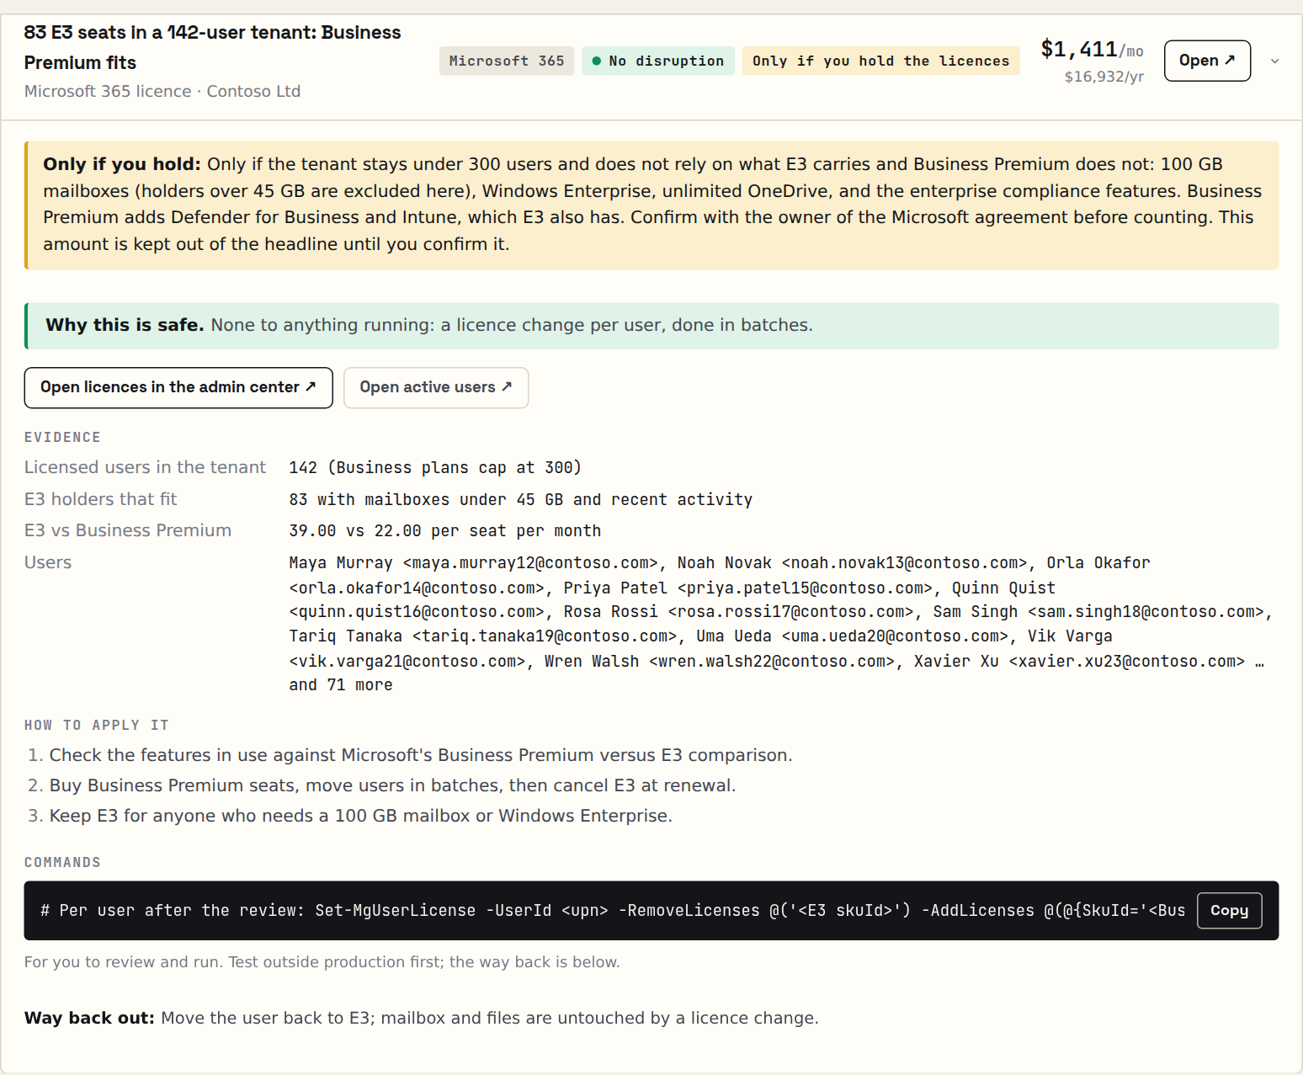Click the yellow 'Only if you hold' warning note
The width and height of the screenshot is (1303, 1075).
(x=651, y=205)
